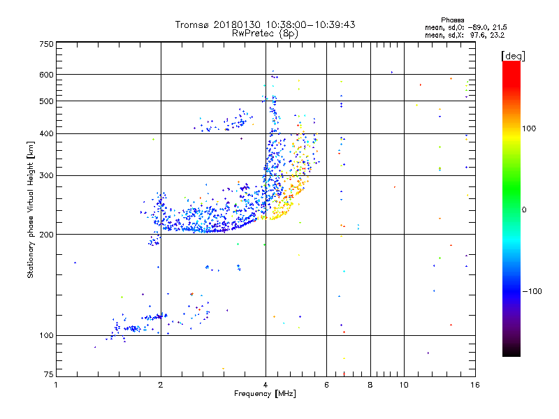The width and height of the screenshot is (559, 419).
Task: Click the rainbow phase colorbar
Action: click(511, 208)
